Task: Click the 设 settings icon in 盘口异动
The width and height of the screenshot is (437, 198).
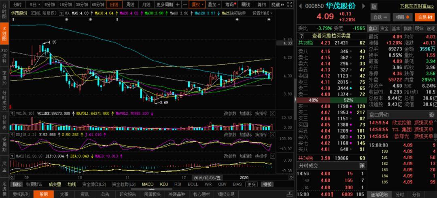Action: click(431, 115)
